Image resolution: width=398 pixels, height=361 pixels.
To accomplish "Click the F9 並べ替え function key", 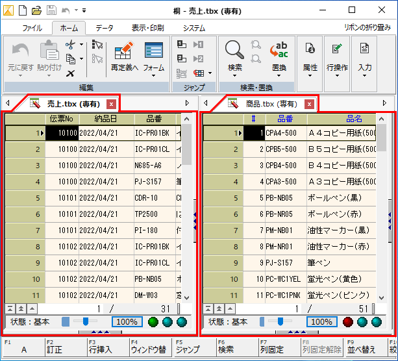I will (x=367, y=347).
